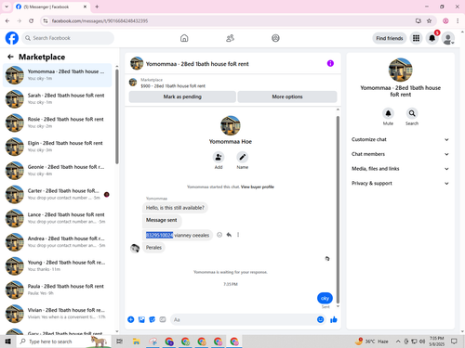Click the conversation list scrollbar
Screen dimensions: 465x348
click(117, 117)
